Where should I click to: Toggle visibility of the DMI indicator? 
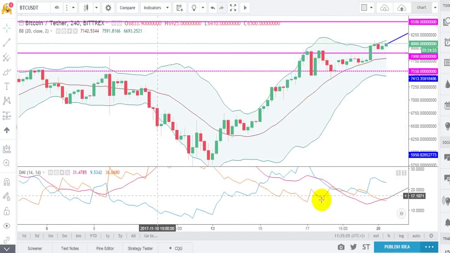(x=50, y=173)
